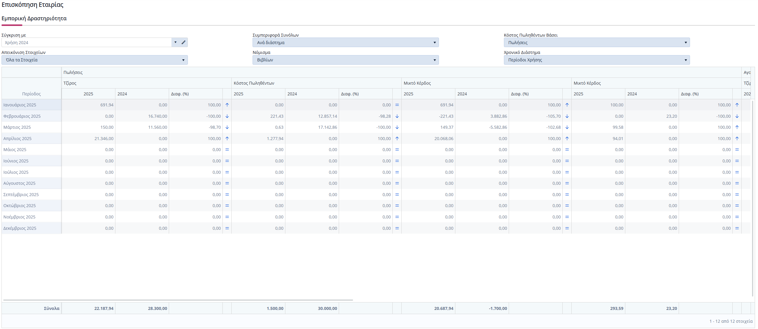This screenshot has width=758, height=329.
Task: Click the value -5.582,86 in Μάρτιος row
Action: tap(498, 127)
